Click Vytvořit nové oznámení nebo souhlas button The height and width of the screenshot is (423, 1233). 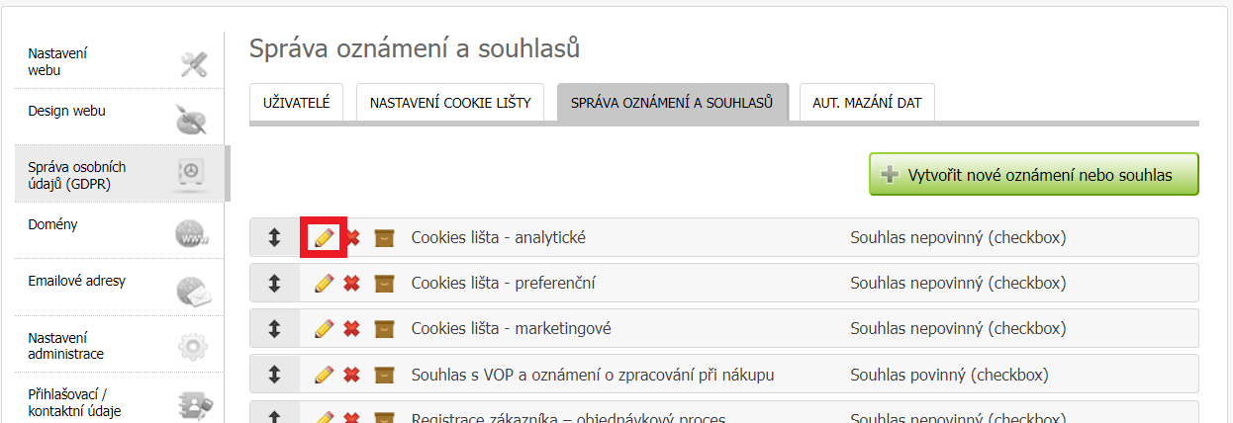tap(1034, 175)
